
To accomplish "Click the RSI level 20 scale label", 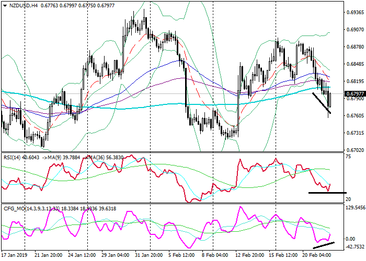I will coord(348,199).
